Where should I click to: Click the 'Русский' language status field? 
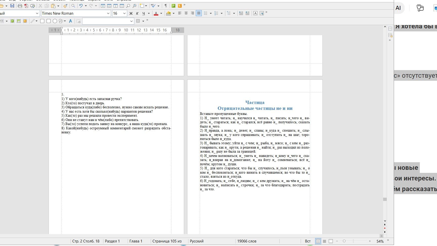tap(197, 241)
